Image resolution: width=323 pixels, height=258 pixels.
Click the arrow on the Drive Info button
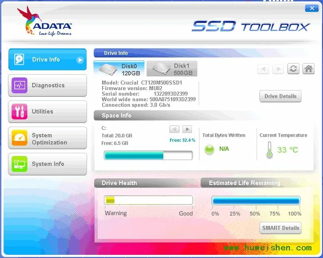point(80,60)
